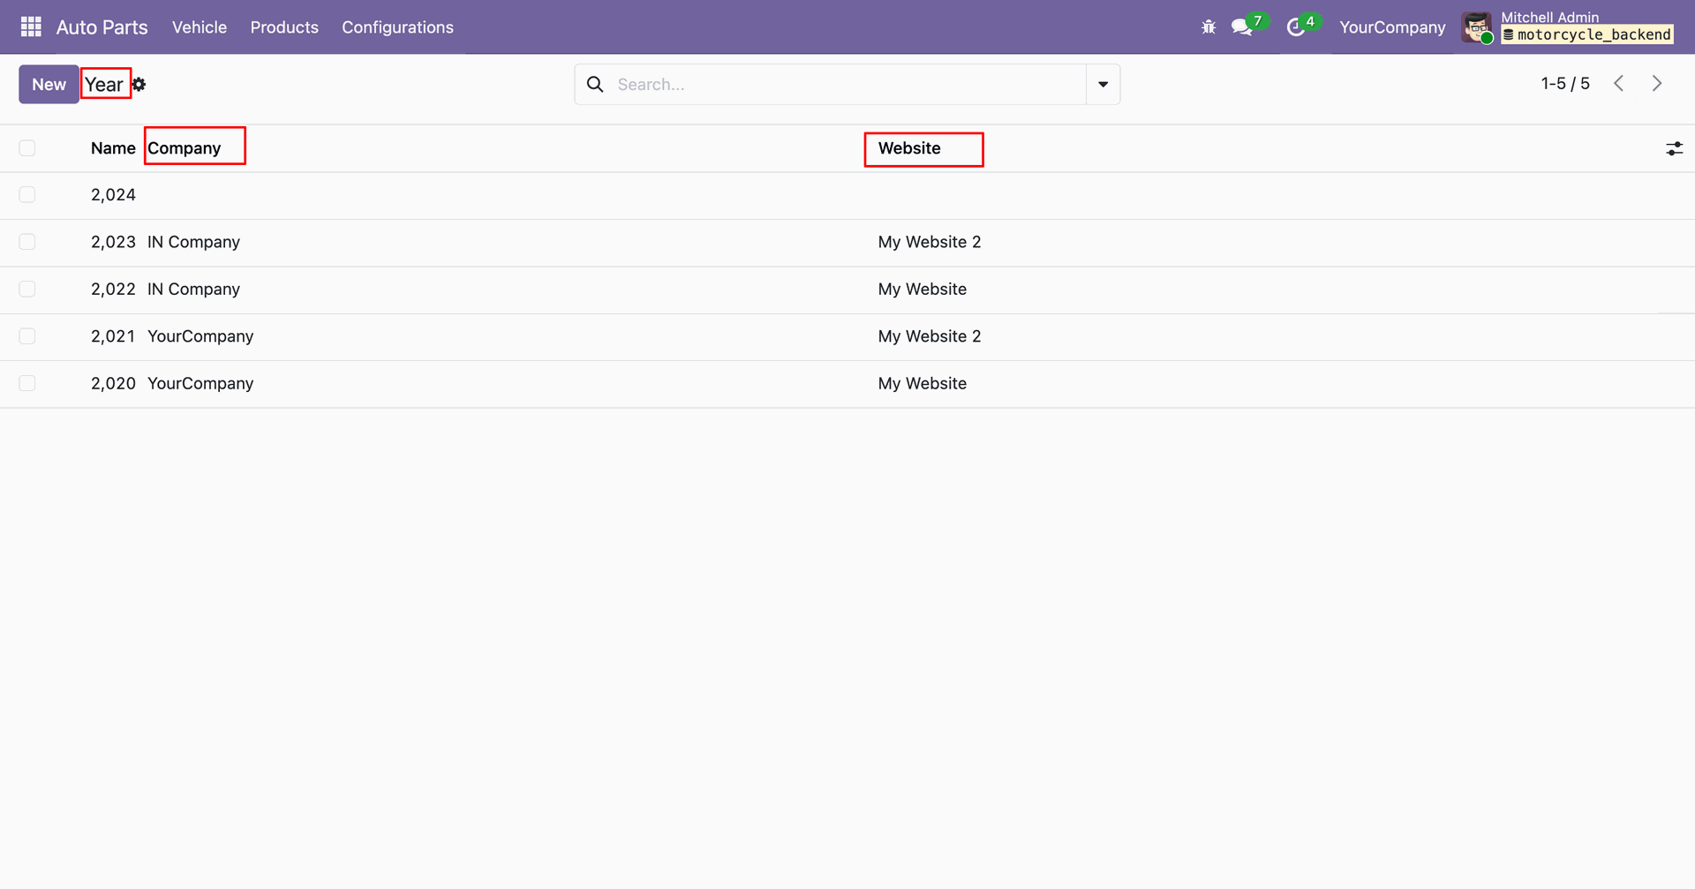Go to next page arrow
The height and width of the screenshot is (889, 1695).
1657,84
